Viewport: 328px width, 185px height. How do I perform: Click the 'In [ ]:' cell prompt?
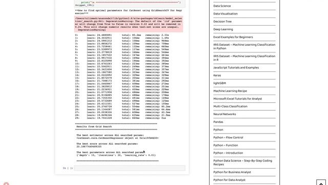tap(68, 168)
